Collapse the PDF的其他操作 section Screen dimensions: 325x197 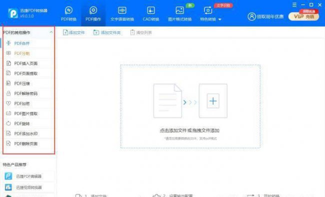51,32
